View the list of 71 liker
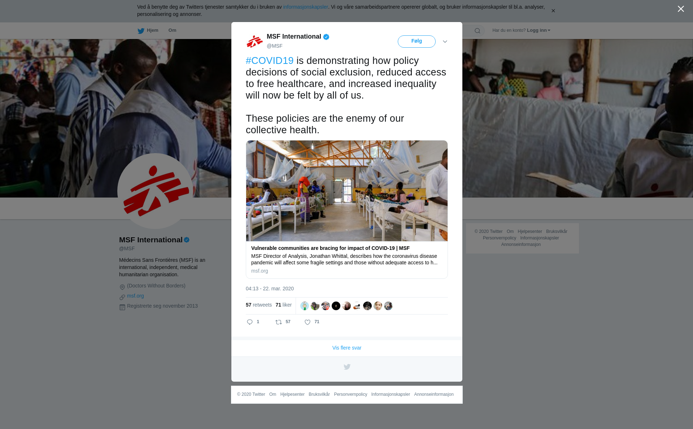 coord(283,305)
